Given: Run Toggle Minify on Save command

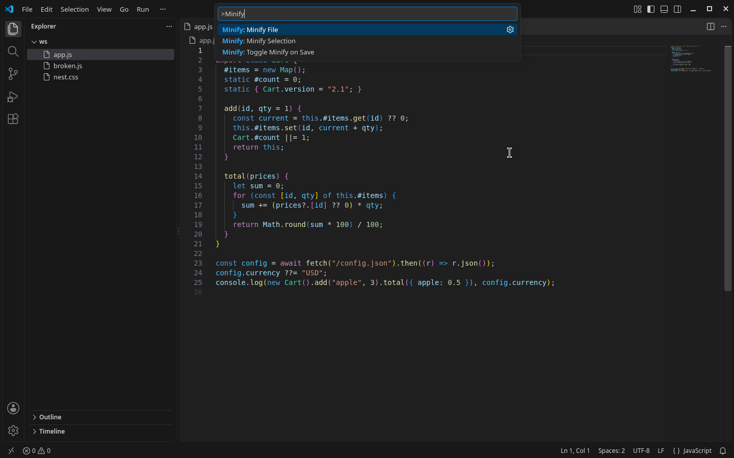Looking at the screenshot, I should pyautogui.click(x=367, y=52).
